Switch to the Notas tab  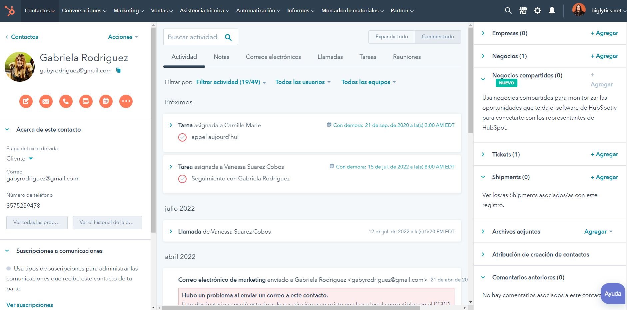pos(222,57)
